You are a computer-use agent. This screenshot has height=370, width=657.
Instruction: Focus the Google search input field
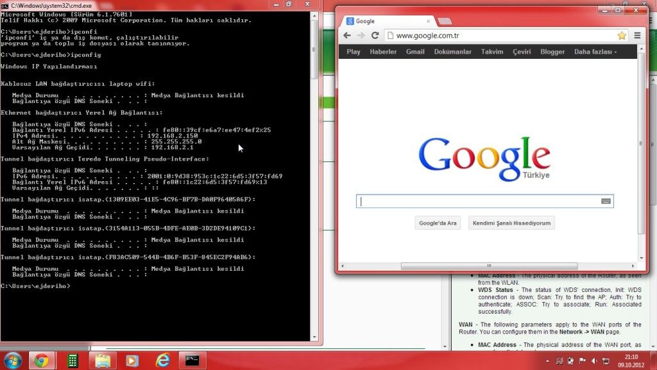(x=485, y=201)
